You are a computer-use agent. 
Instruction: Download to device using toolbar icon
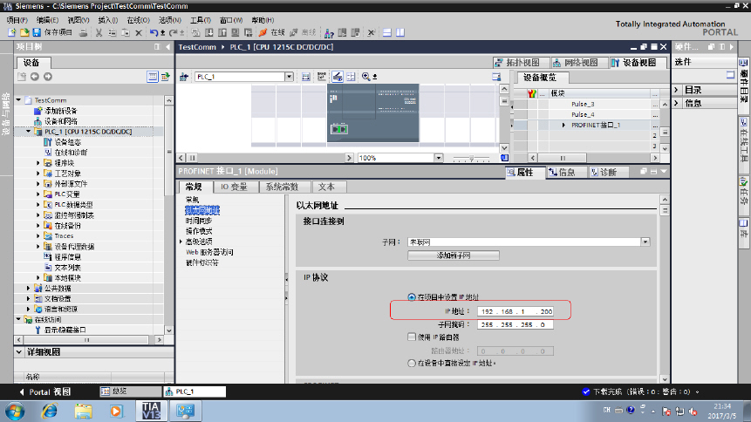click(208, 32)
